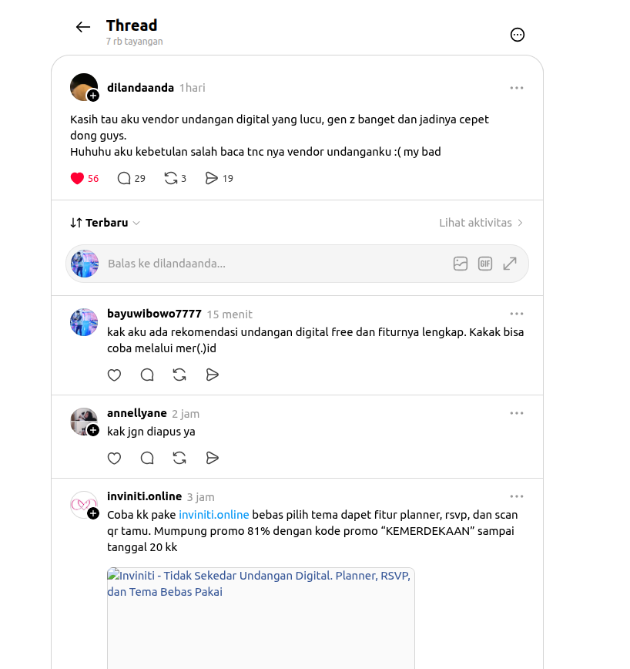Like annellyane's reply
The image size is (630, 669).
(114, 459)
